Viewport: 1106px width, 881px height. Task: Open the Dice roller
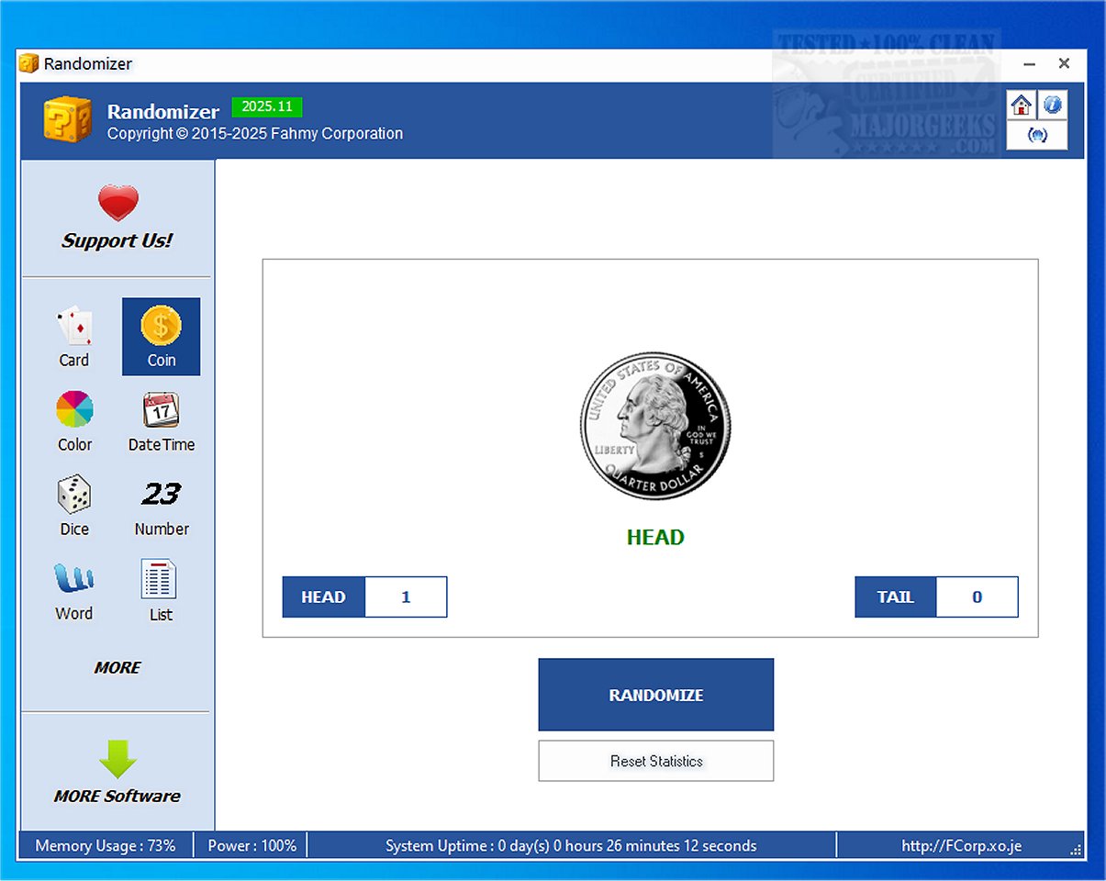tap(74, 506)
